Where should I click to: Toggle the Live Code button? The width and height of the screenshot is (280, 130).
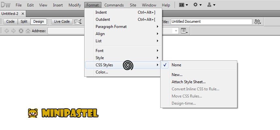click(x=62, y=21)
